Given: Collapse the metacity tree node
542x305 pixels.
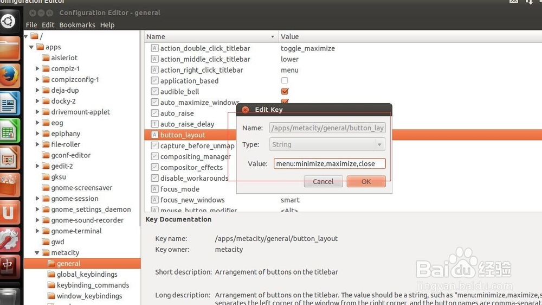Looking at the screenshot, I should click(x=37, y=253).
